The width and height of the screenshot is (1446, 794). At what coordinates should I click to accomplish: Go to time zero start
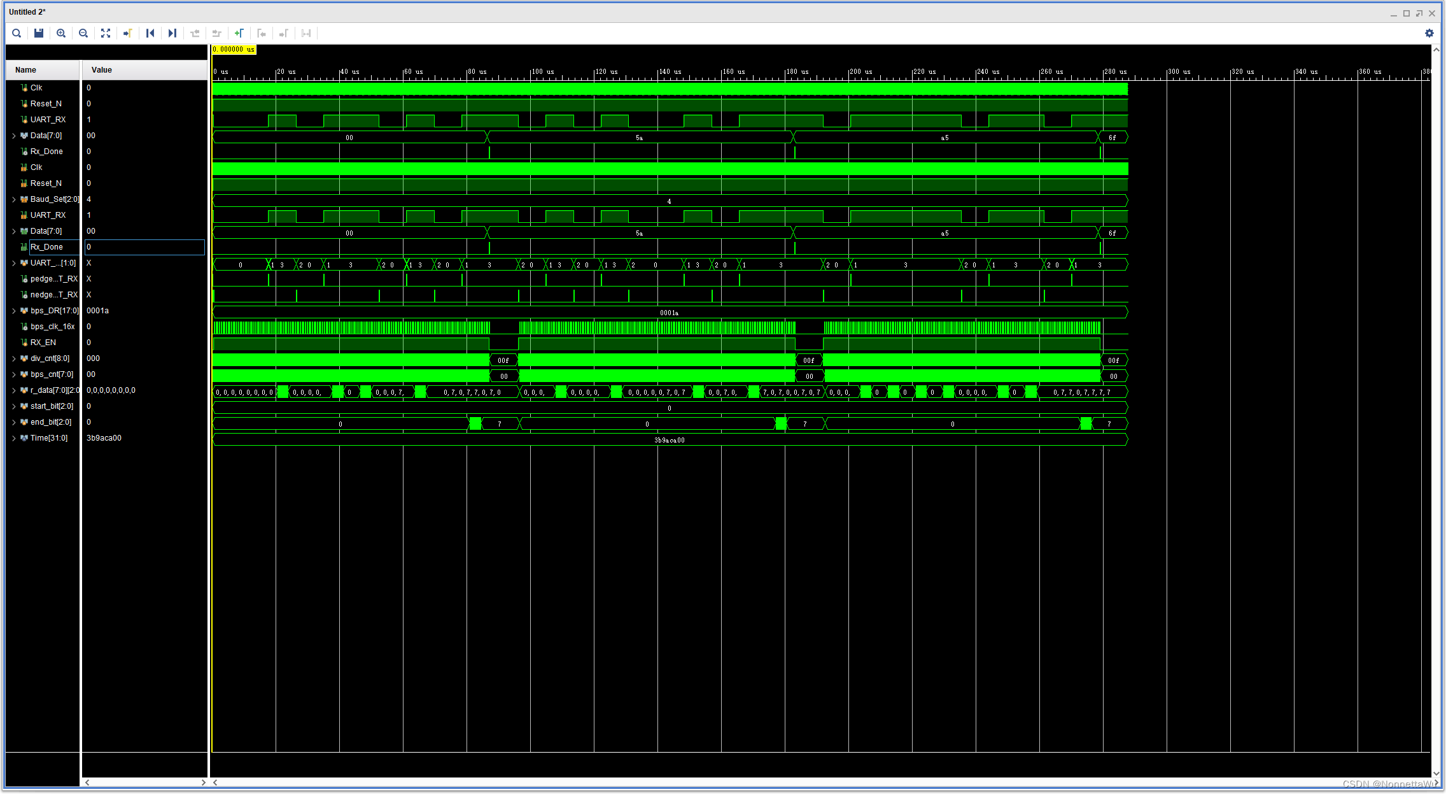150,33
